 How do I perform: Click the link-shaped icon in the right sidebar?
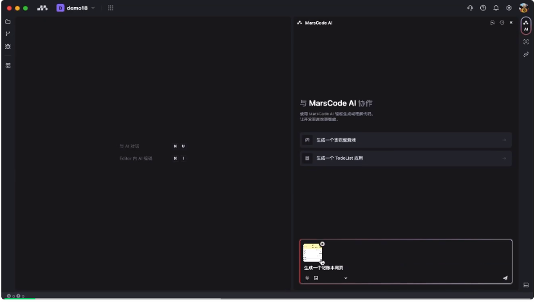point(526,54)
